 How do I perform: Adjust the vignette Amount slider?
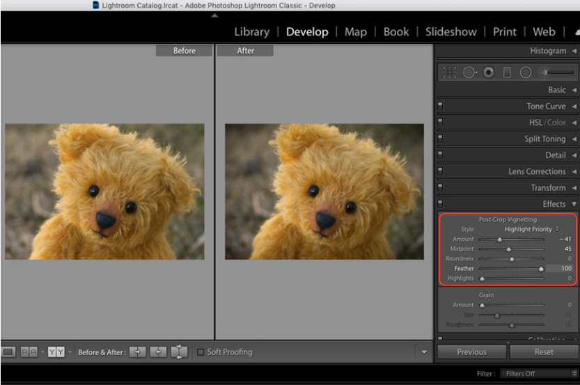(499, 239)
